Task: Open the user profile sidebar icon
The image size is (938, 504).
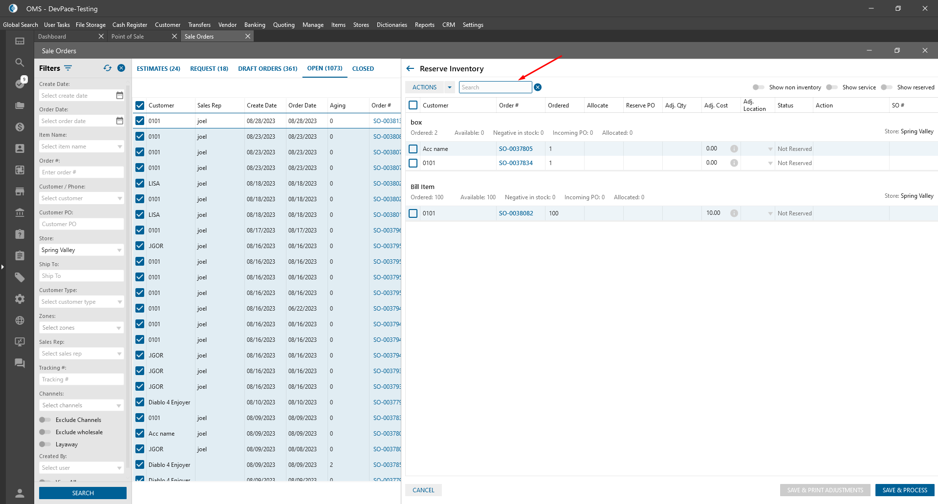Action: [x=20, y=493]
